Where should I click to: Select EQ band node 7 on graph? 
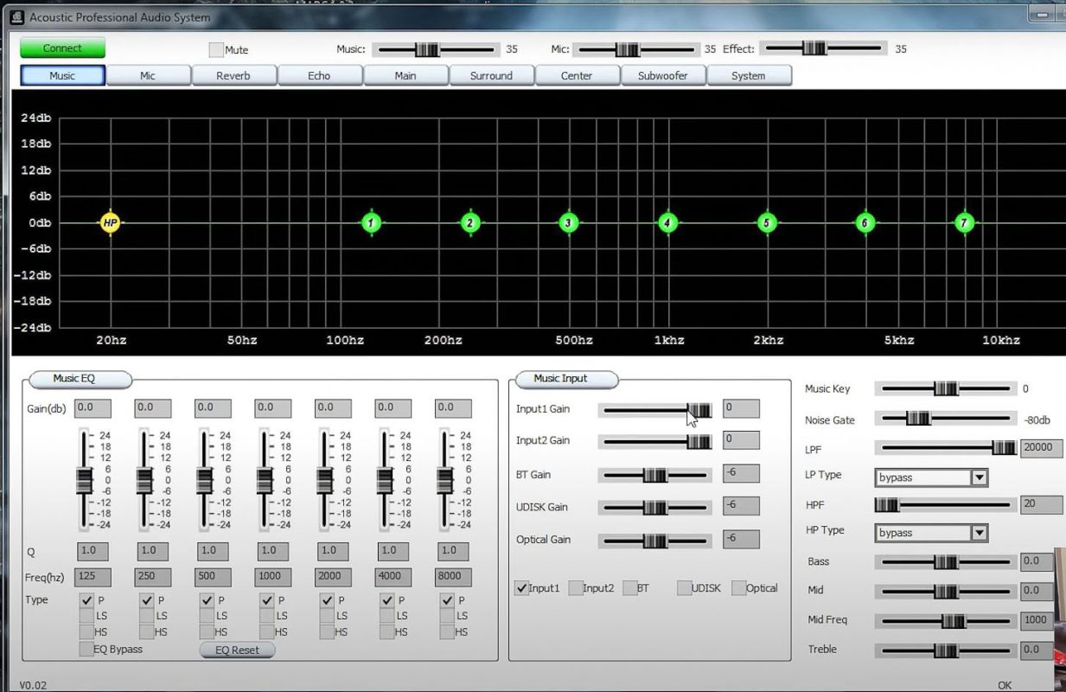[964, 223]
